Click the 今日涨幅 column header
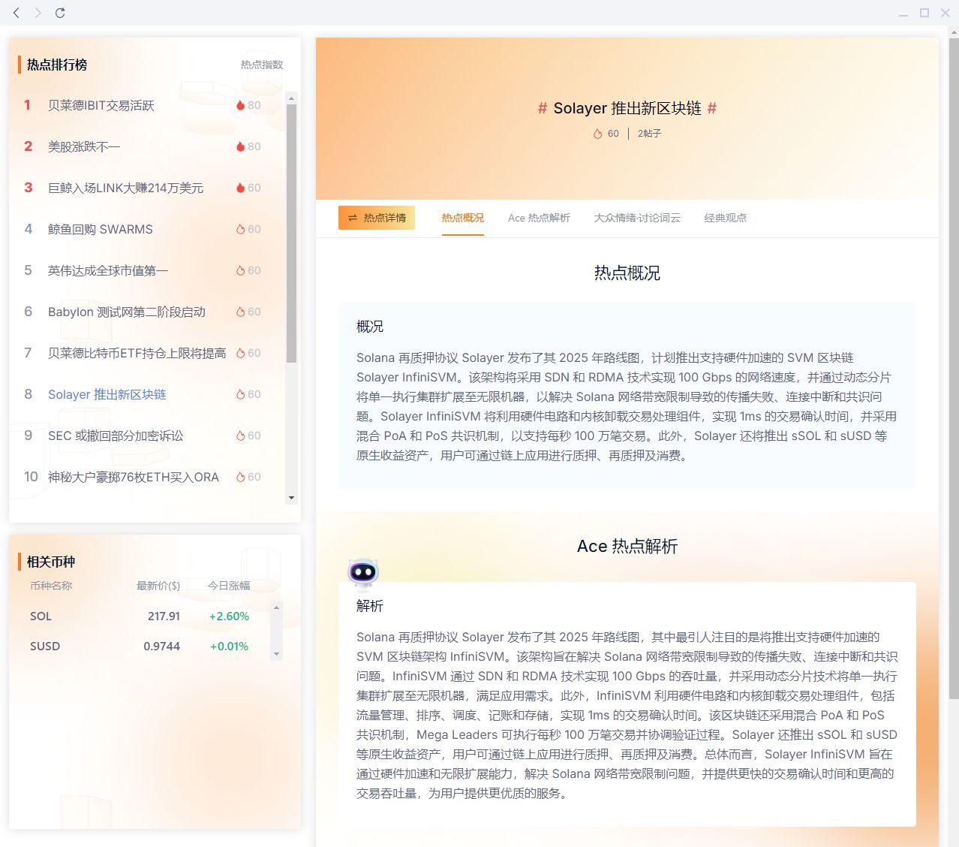959x847 pixels. [x=229, y=586]
